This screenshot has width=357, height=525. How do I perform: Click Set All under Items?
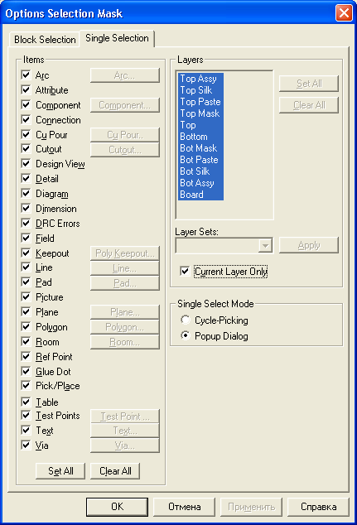(x=60, y=471)
